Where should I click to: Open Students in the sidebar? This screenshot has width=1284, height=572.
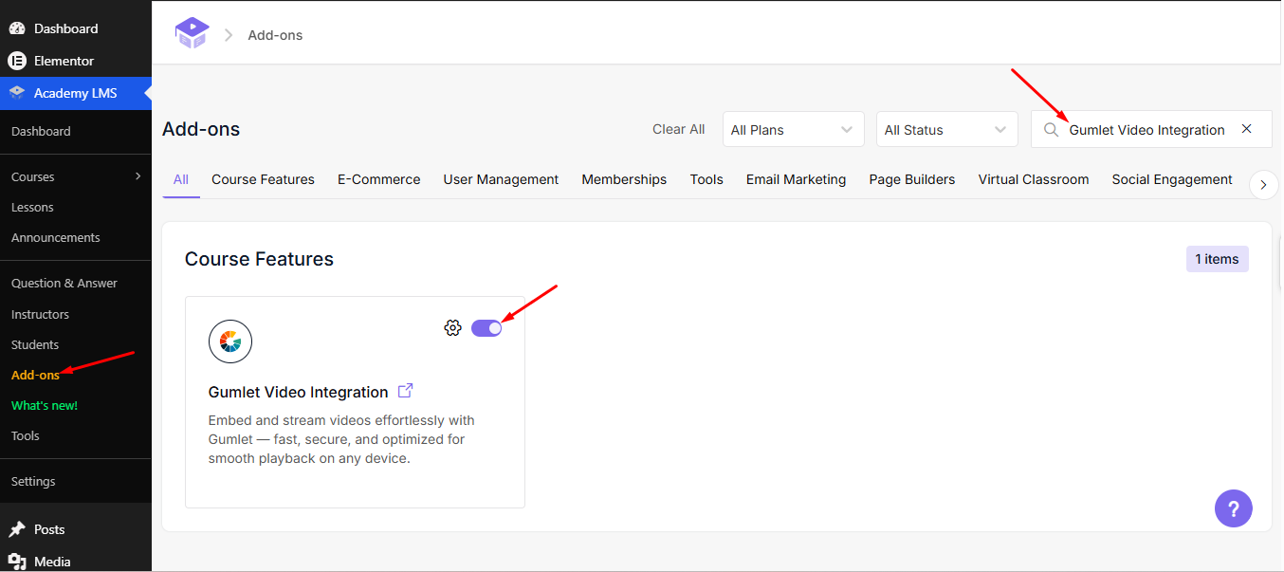coord(35,344)
